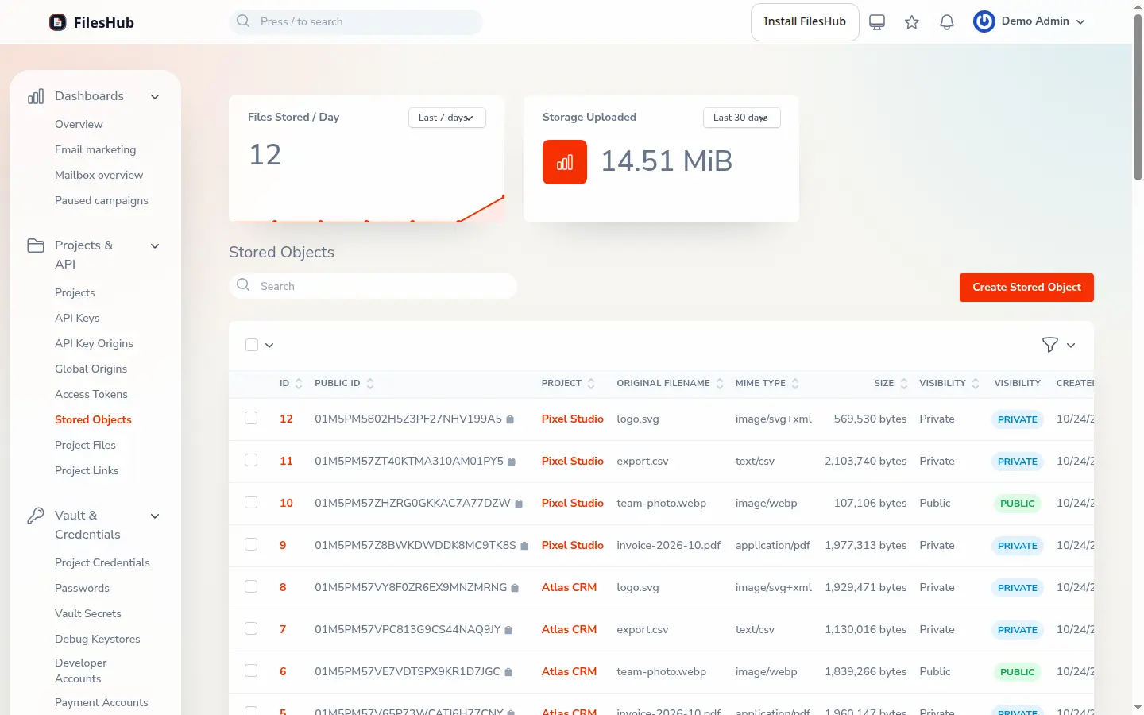Click the star favorites icon
This screenshot has height=715, width=1144.
click(912, 22)
